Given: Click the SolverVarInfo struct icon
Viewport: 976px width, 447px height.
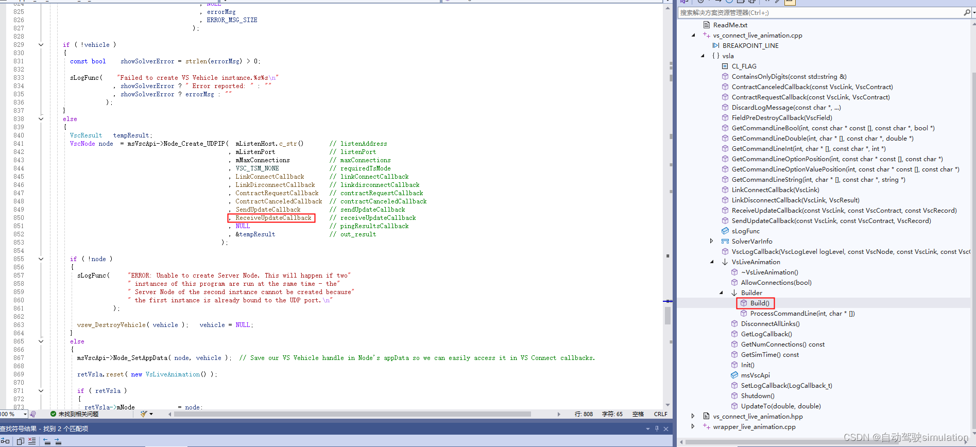Looking at the screenshot, I should (x=725, y=241).
